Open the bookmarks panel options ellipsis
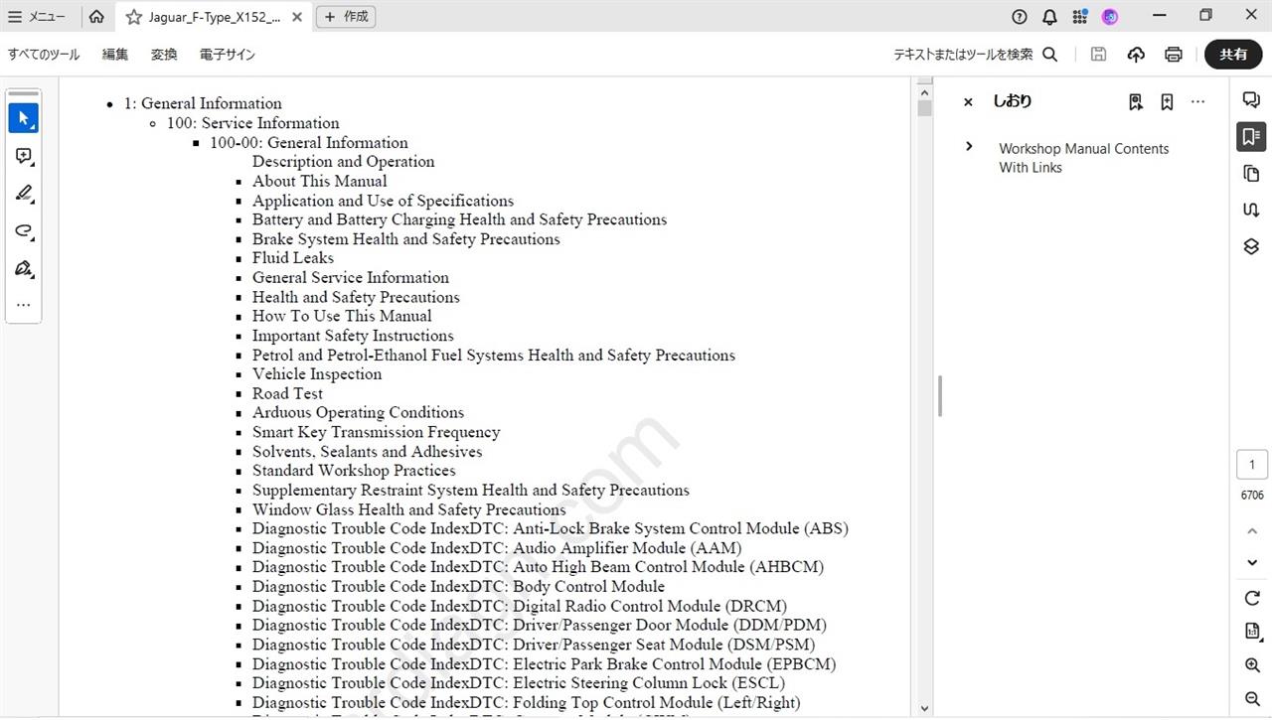Screen dimensions: 1272x720 1197,101
